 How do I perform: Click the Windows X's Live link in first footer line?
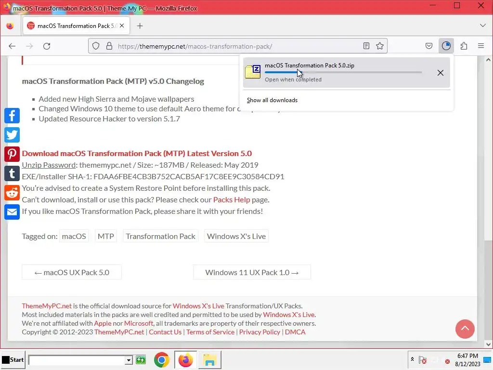tap(198, 306)
